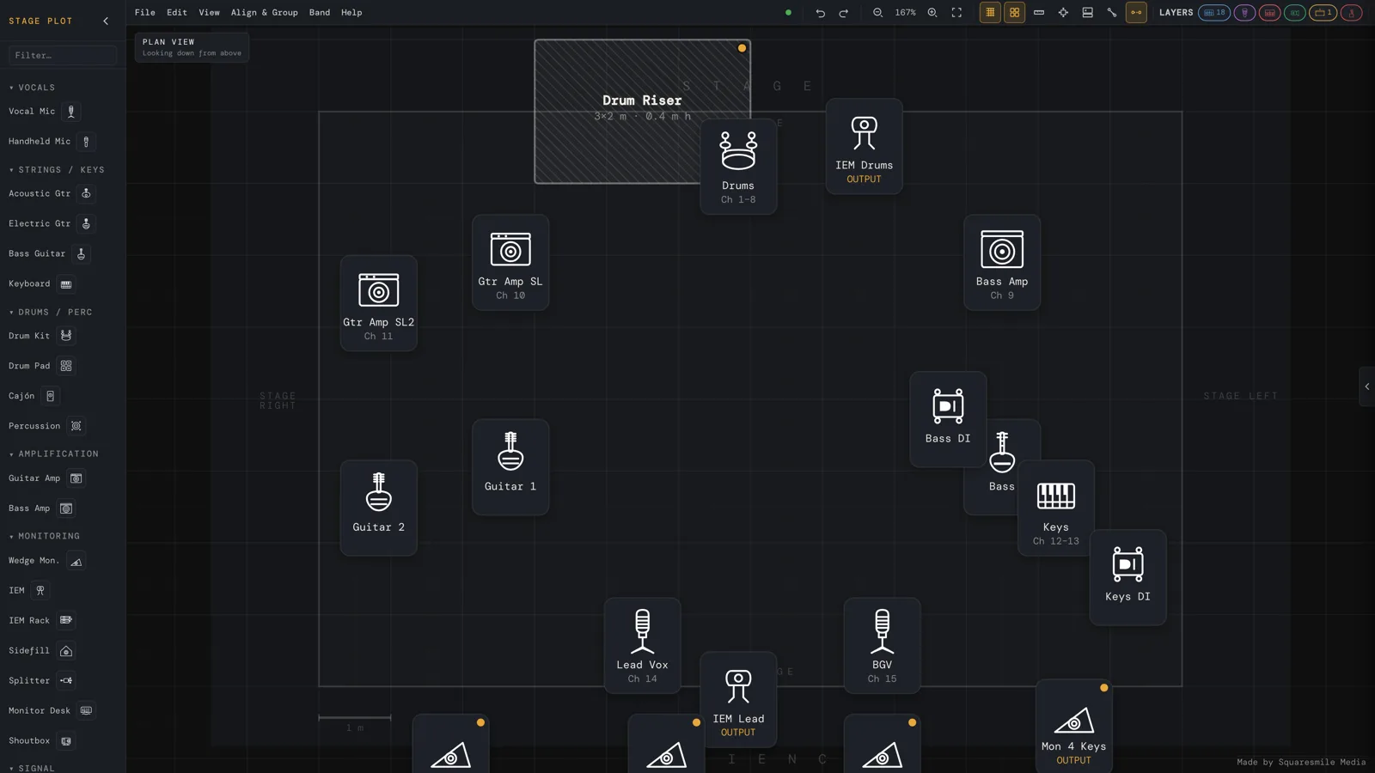
Task: Open the Edit menu
Action: coord(177,13)
